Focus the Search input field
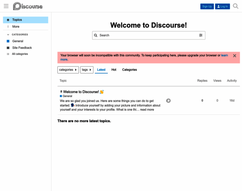 [x=149, y=35]
